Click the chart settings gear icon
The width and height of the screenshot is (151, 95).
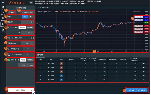pyautogui.click(x=146, y=51)
